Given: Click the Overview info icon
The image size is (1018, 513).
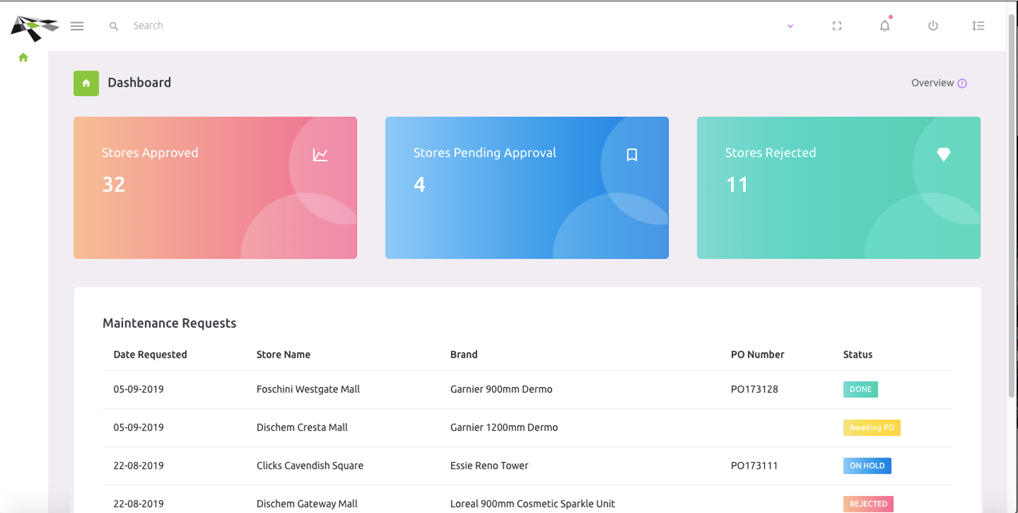Looking at the screenshot, I should tap(963, 83).
